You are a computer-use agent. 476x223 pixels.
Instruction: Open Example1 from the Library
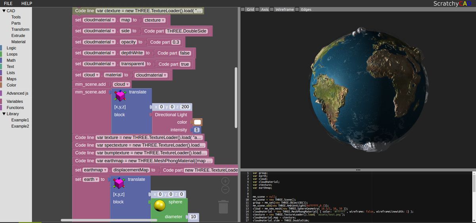(20, 120)
